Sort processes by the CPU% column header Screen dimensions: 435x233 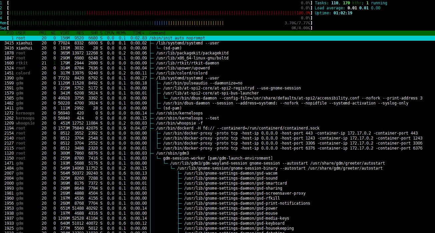[x=110, y=33]
